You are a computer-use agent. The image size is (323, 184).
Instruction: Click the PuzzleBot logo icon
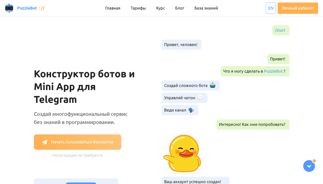[x=9, y=8]
